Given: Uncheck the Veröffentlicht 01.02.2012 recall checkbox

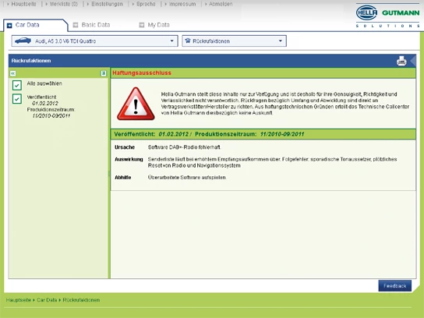Looking at the screenshot, I should (17, 99).
